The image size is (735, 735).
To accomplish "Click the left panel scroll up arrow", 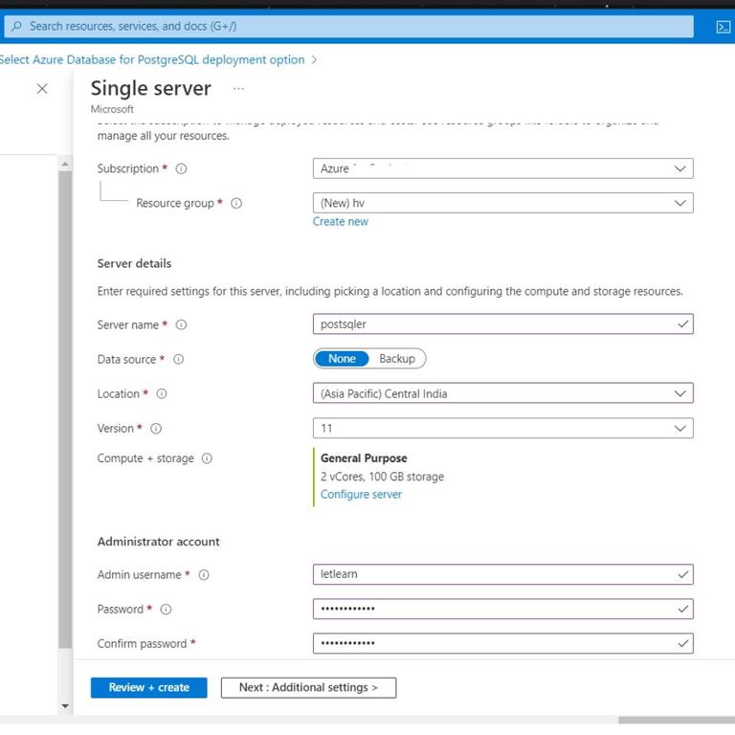I will (x=65, y=164).
